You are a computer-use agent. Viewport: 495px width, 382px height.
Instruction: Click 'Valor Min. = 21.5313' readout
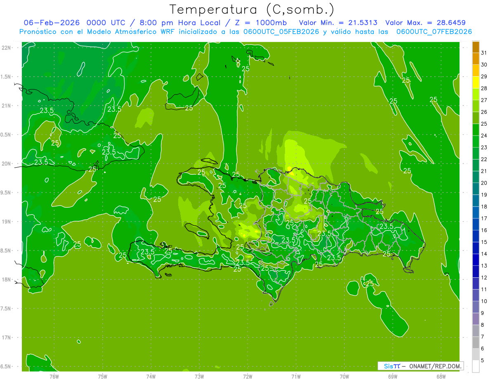338,23
